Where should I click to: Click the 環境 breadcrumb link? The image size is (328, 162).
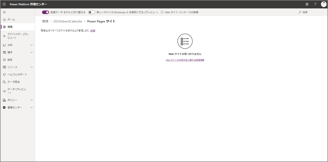(x=45, y=21)
